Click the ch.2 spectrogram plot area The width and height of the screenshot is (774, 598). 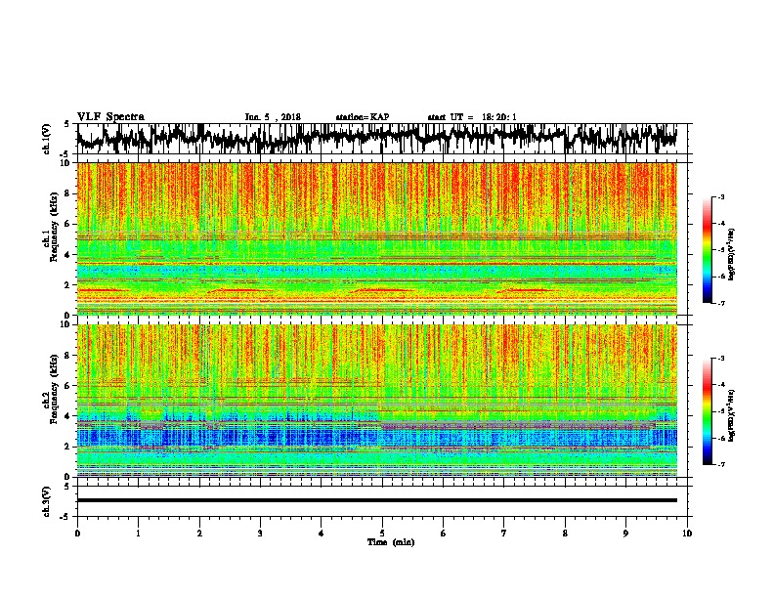point(377,401)
